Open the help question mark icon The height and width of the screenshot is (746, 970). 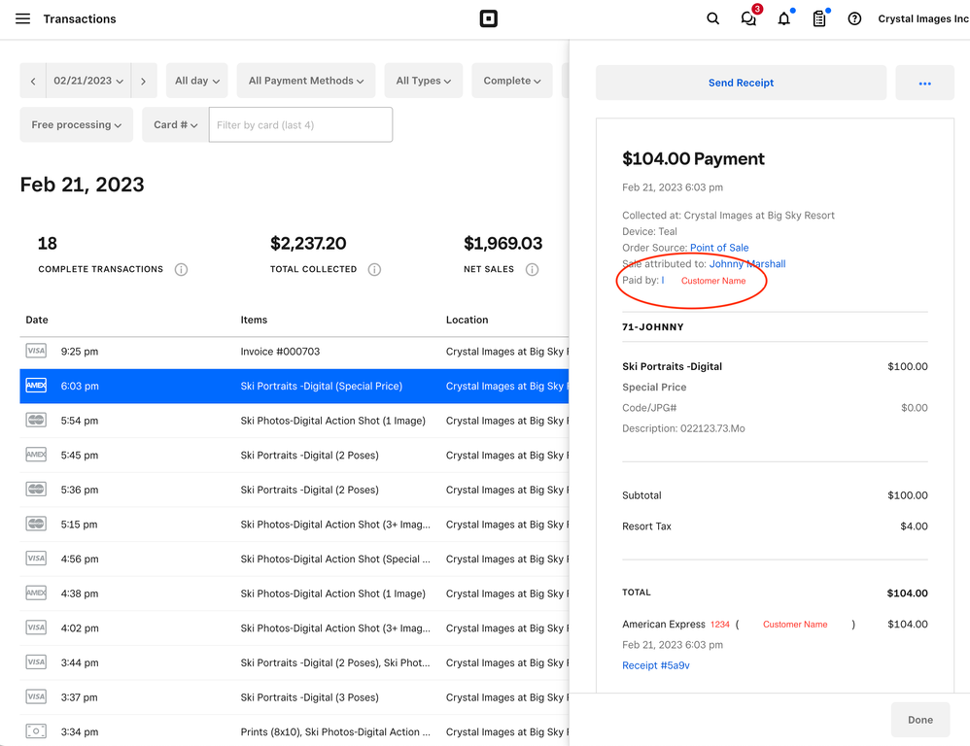854,18
